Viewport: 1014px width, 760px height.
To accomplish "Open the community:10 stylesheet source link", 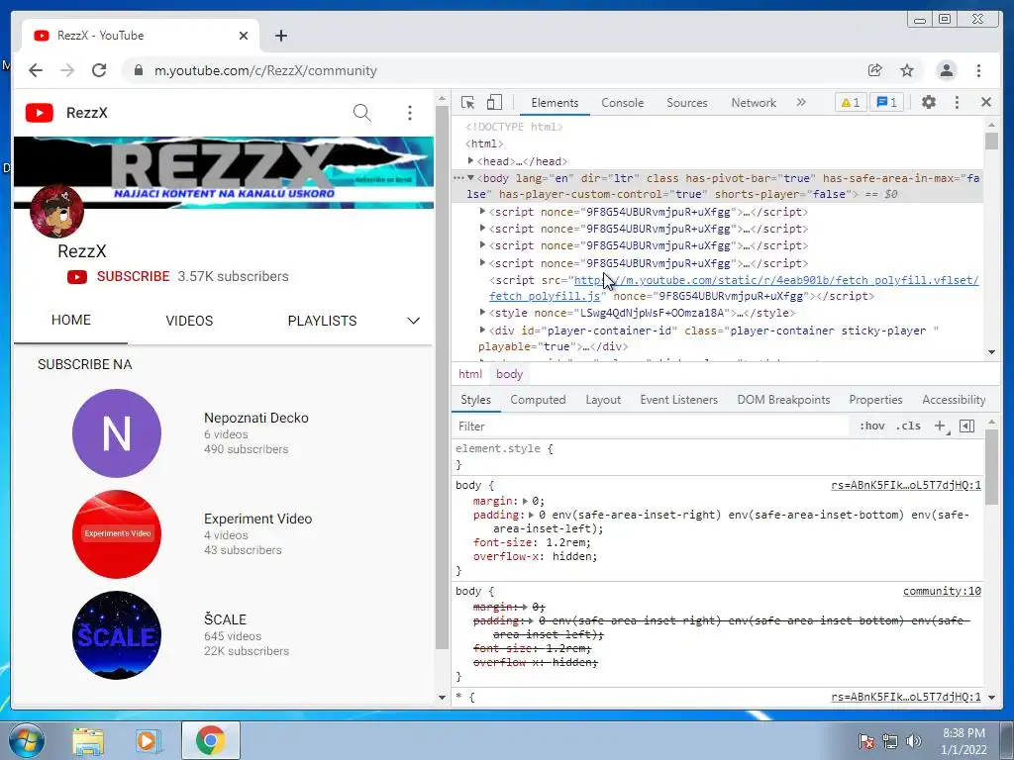I will (942, 591).
